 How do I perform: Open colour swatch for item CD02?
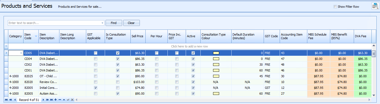click(216, 65)
